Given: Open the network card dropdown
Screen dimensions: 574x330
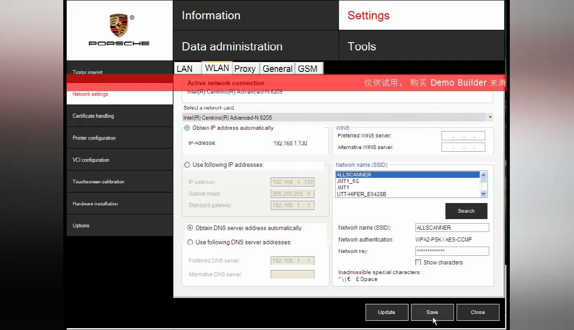Looking at the screenshot, I should tap(490, 117).
